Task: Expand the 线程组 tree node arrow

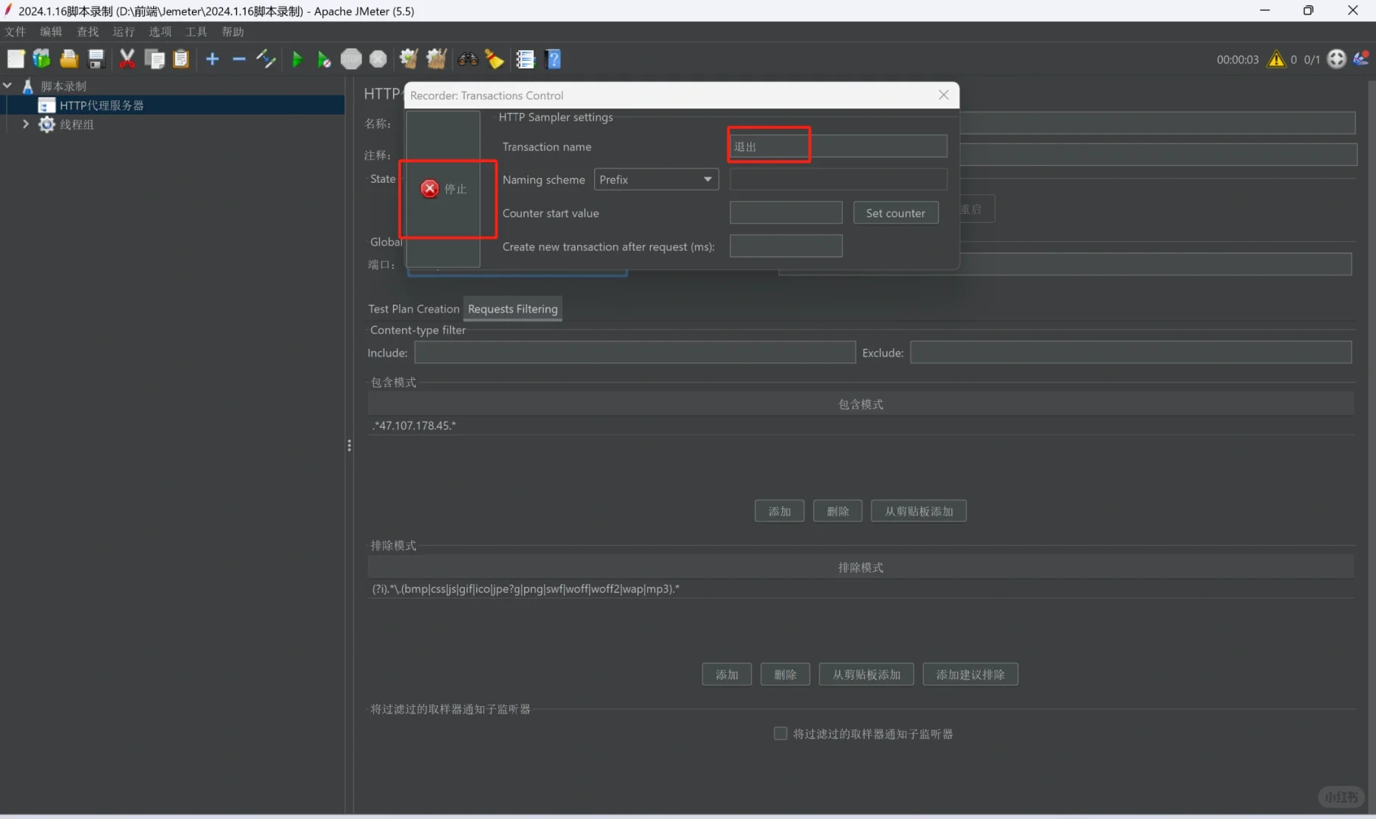Action: click(26, 124)
